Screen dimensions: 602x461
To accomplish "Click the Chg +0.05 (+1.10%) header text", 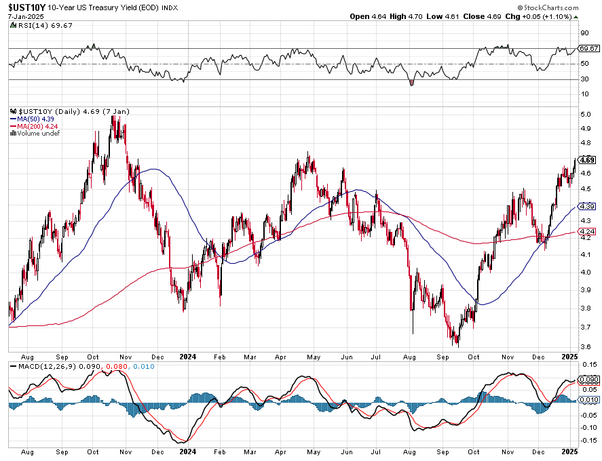I will click(547, 16).
